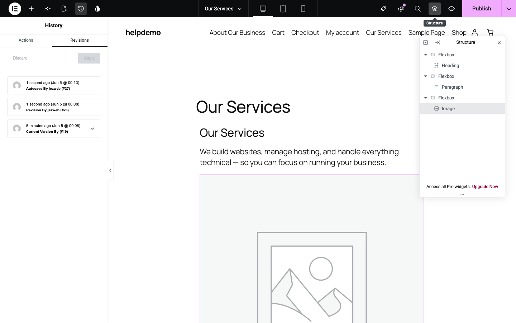This screenshot has width=516, height=323.
Task: Switch to mobile view mode
Action: 303,9
